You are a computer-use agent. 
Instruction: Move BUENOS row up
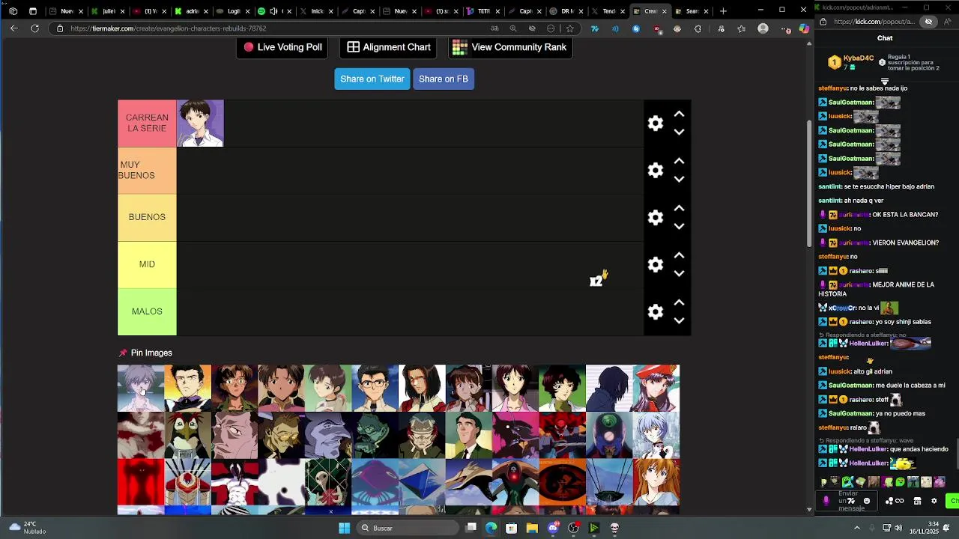[679, 209]
